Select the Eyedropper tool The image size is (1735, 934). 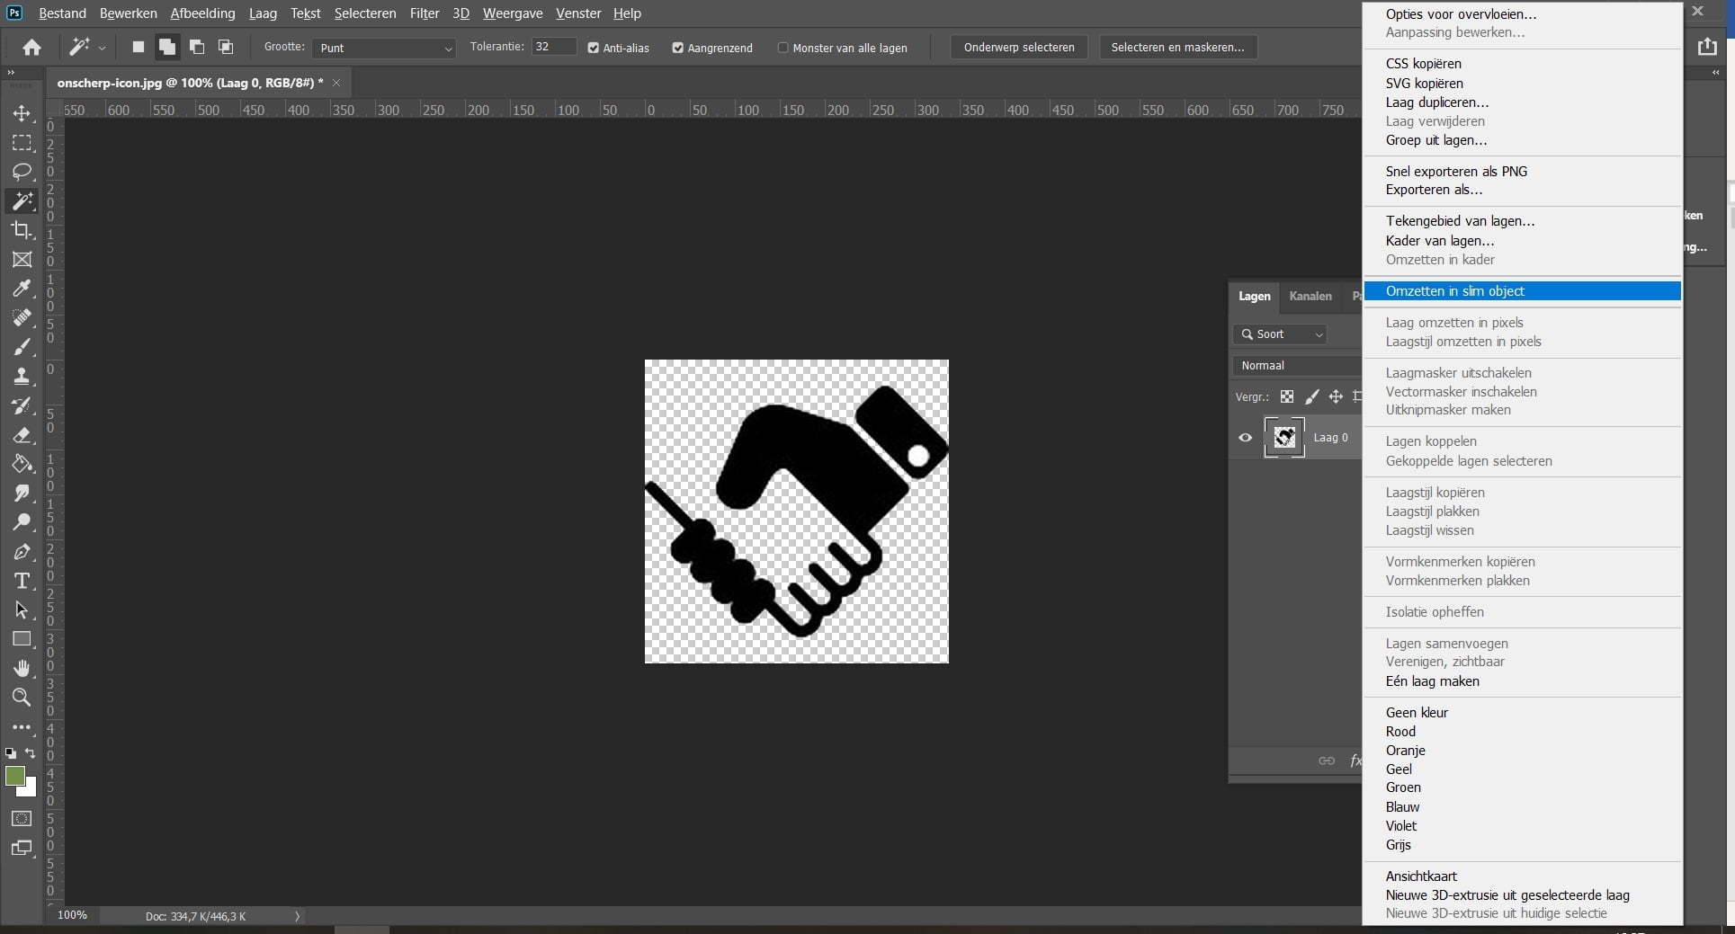click(22, 289)
